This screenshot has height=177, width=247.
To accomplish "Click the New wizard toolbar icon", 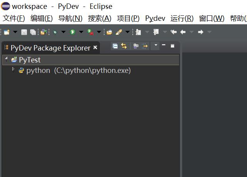I will [x=7, y=32].
